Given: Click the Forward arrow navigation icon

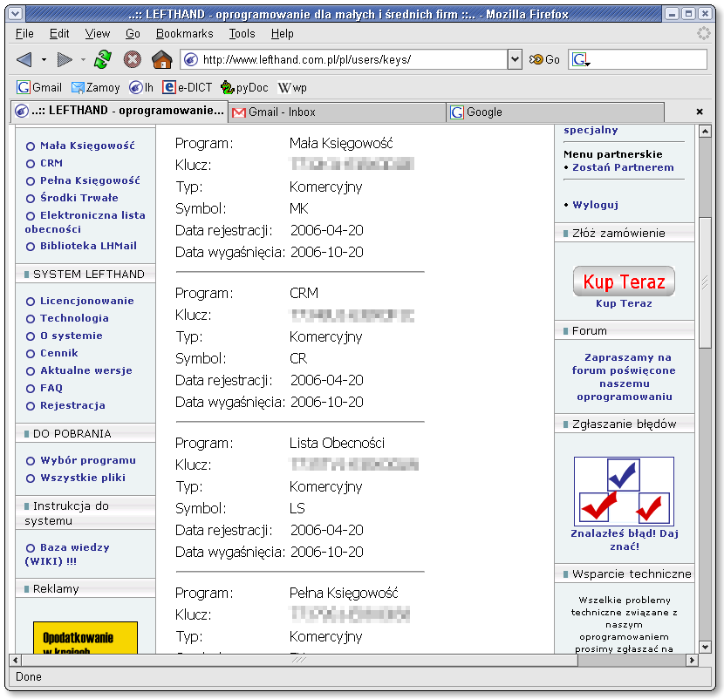Looking at the screenshot, I should [x=65, y=60].
